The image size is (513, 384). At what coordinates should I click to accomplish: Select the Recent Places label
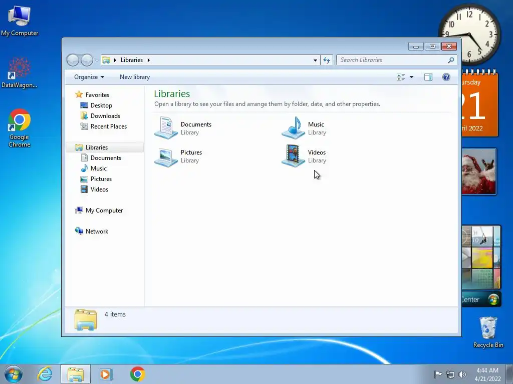109,126
